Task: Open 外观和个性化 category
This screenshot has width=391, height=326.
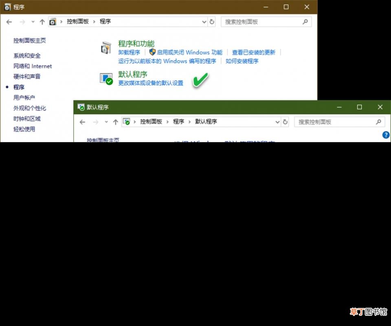Action: [x=29, y=108]
